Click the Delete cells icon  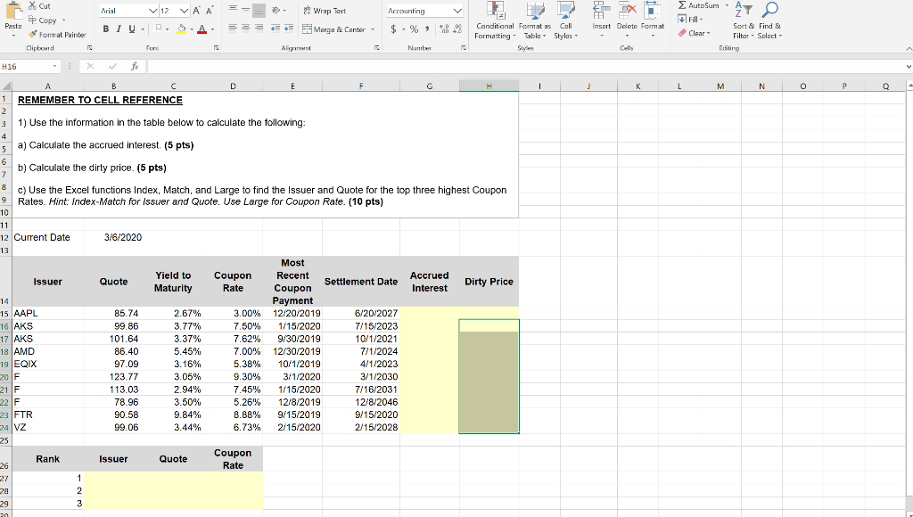[x=627, y=11]
